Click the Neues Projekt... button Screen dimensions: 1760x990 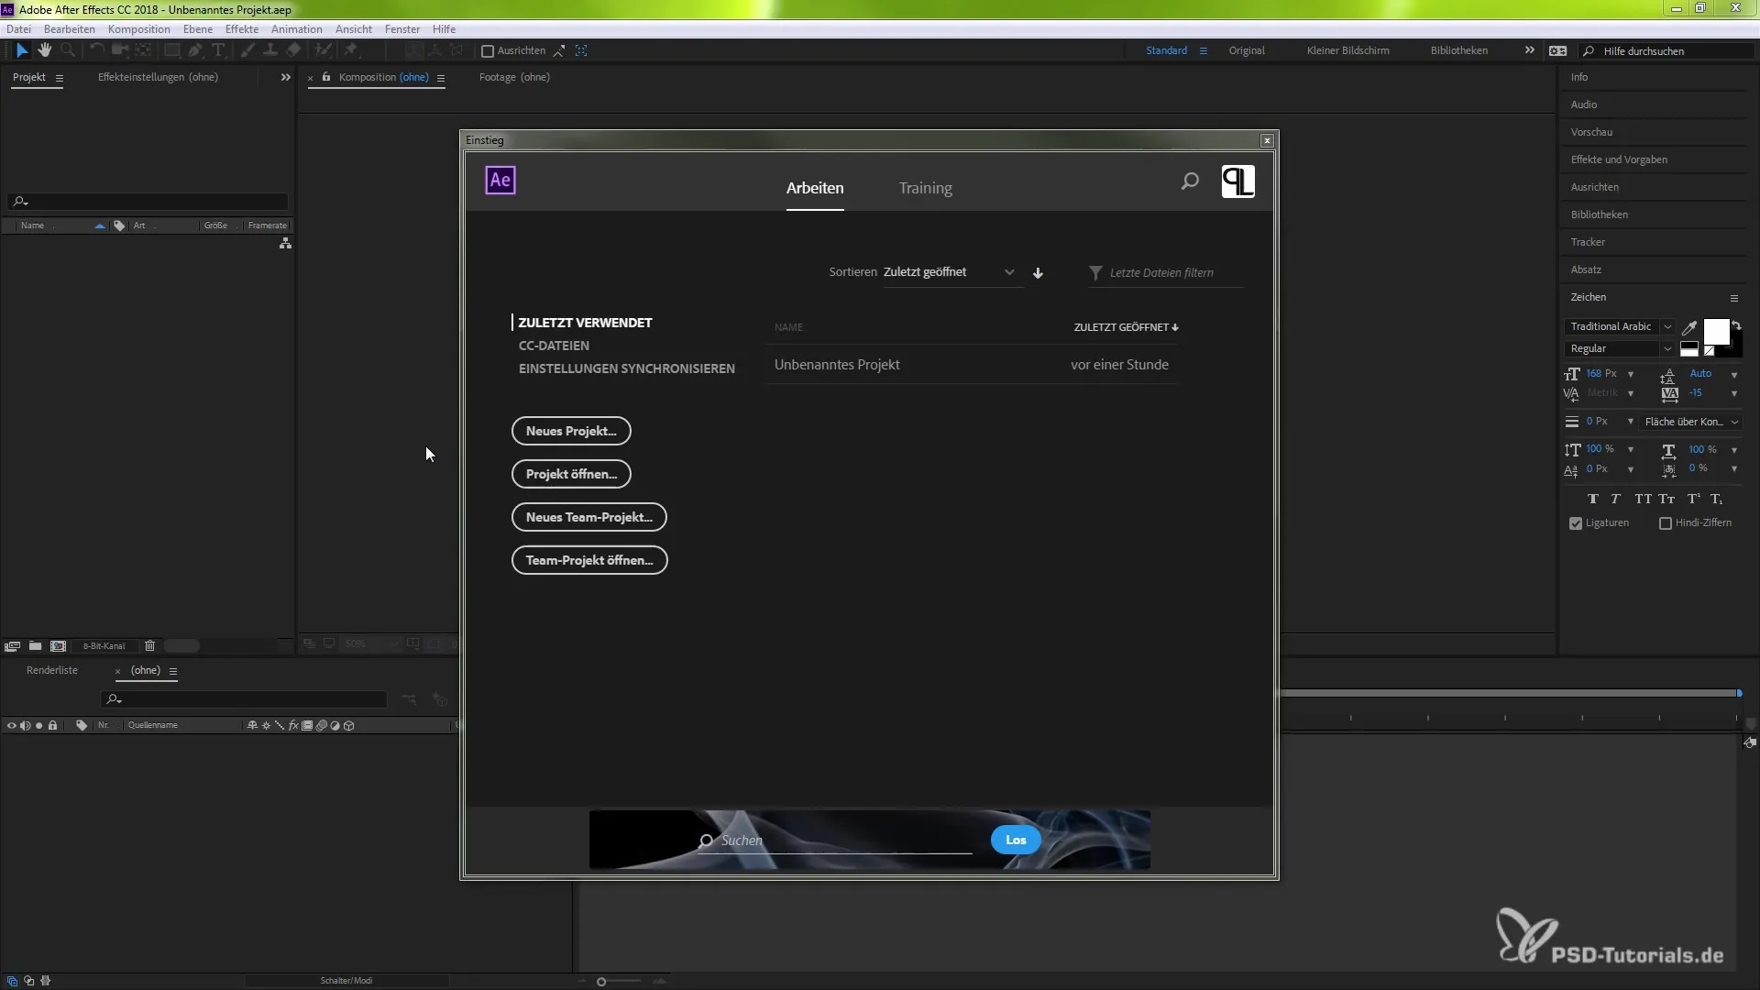click(x=571, y=431)
